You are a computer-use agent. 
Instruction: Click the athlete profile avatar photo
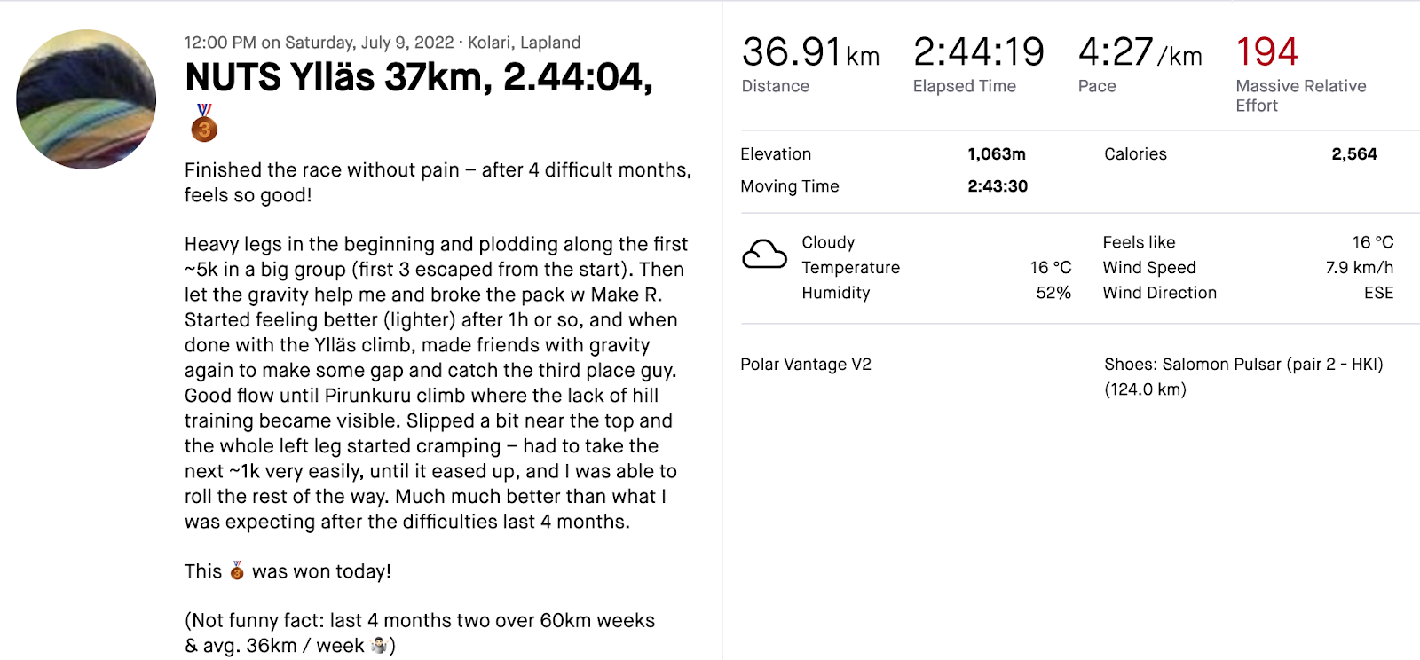pyautogui.click(x=86, y=99)
